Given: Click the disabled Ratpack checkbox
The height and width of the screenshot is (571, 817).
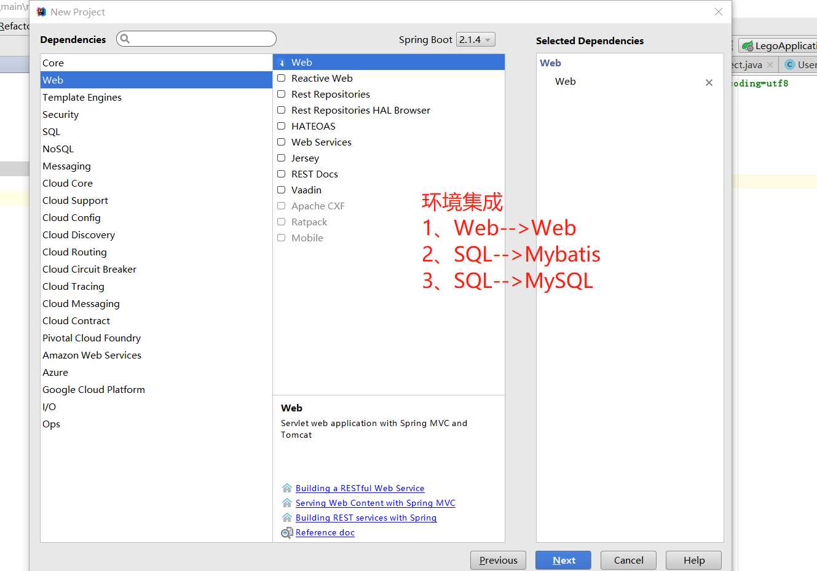Looking at the screenshot, I should point(281,222).
